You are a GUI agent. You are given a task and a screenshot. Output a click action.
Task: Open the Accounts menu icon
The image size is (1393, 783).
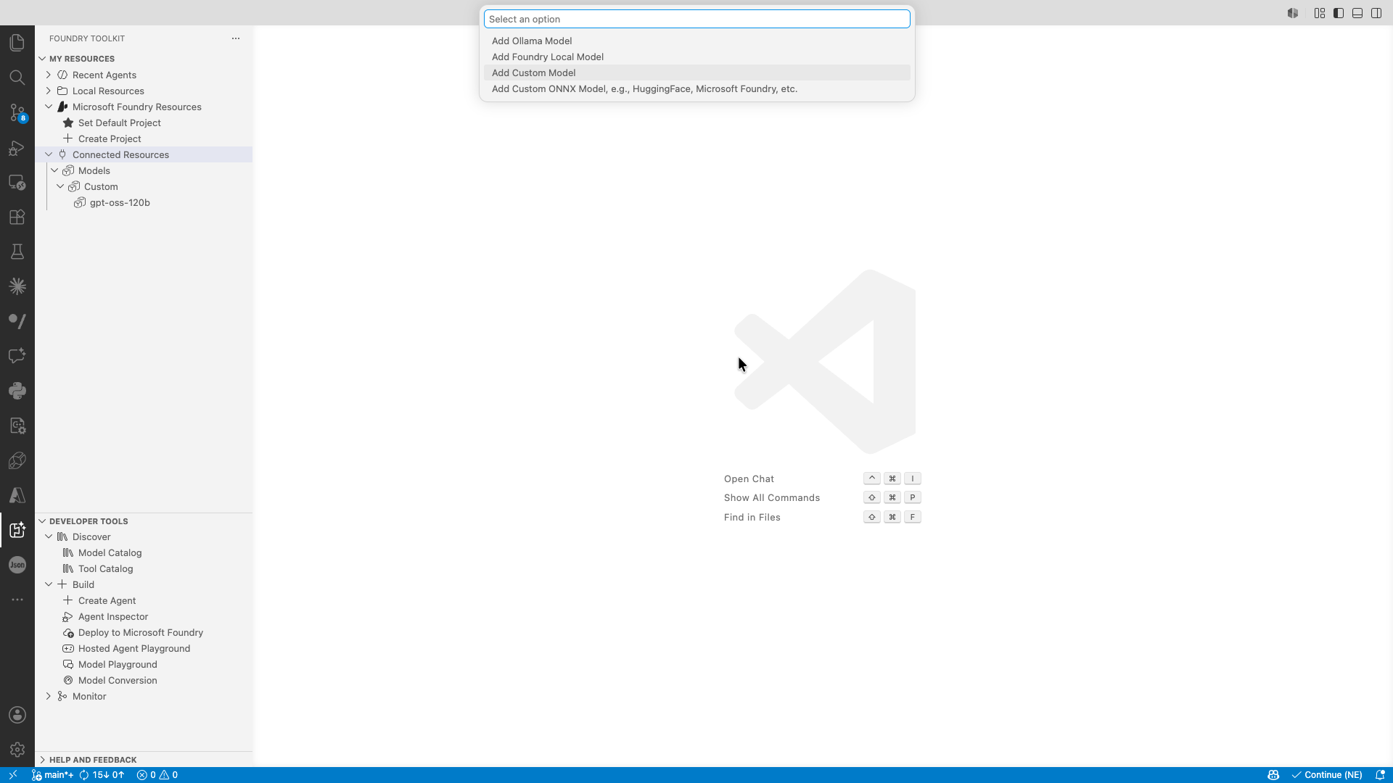click(x=17, y=715)
